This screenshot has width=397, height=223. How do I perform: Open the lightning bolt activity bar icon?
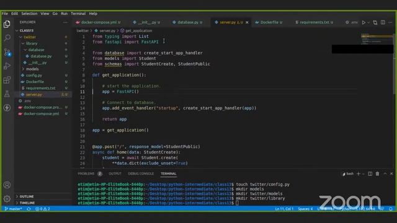coord(7,108)
